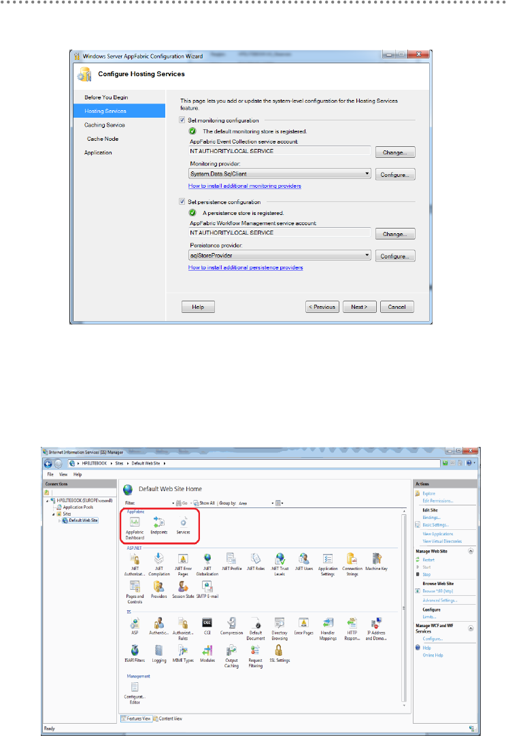The height and width of the screenshot is (736, 506).
Task: Collapse the Sites node in Connections tree
Action: pyautogui.click(x=54, y=514)
